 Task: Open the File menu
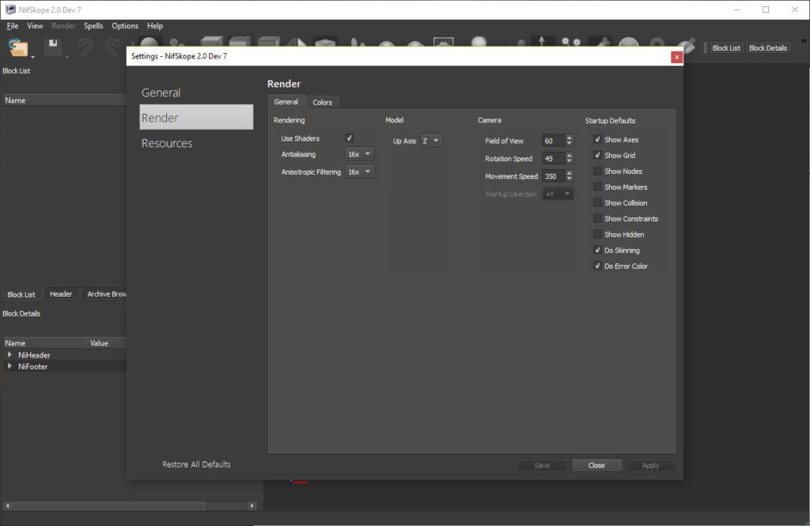click(x=13, y=26)
